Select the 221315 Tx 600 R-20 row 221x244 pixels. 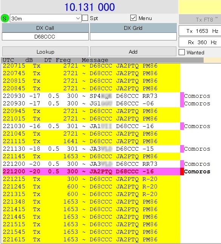click(91, 194)
